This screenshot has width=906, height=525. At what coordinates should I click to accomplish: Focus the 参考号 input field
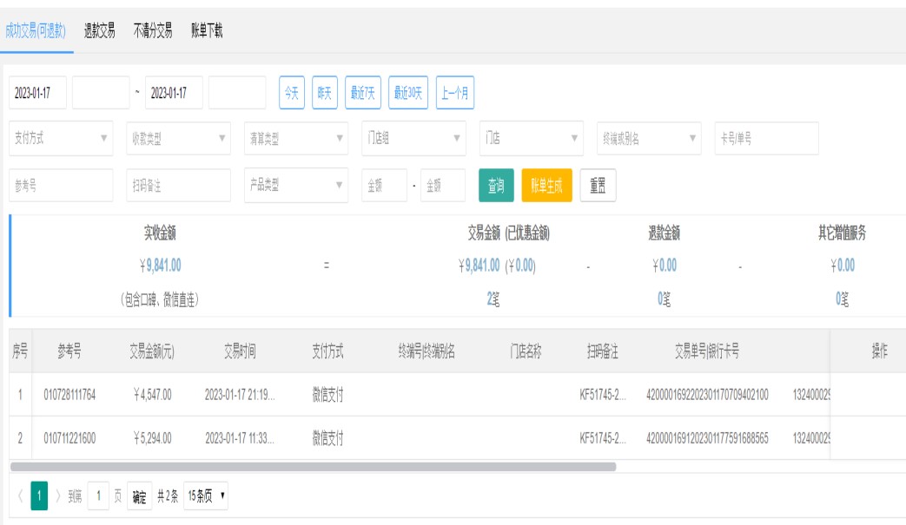click(x=61, y=185)
